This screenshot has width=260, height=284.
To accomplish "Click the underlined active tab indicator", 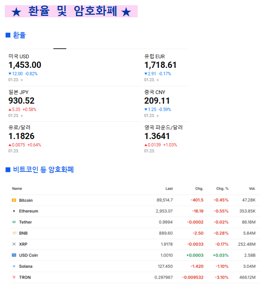I will 60,48.
